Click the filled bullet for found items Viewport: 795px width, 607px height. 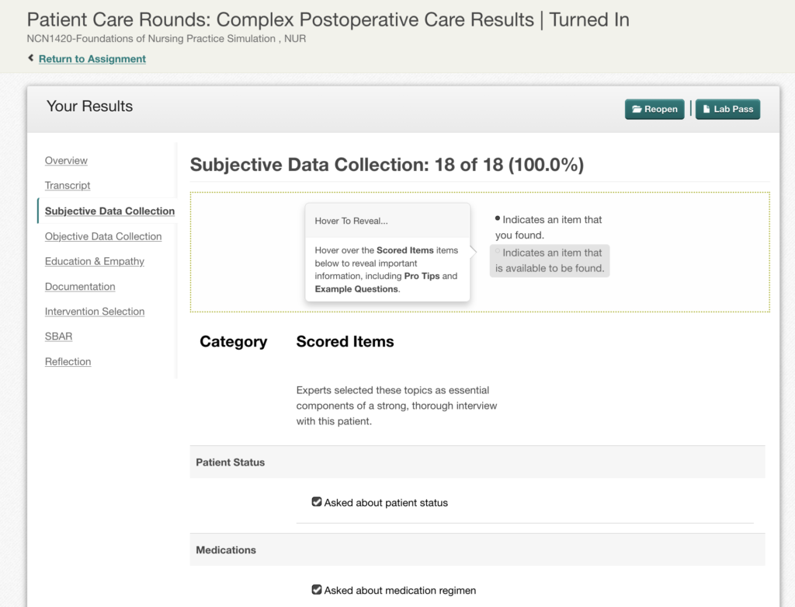pyautogui.click(x=498, y=218)
